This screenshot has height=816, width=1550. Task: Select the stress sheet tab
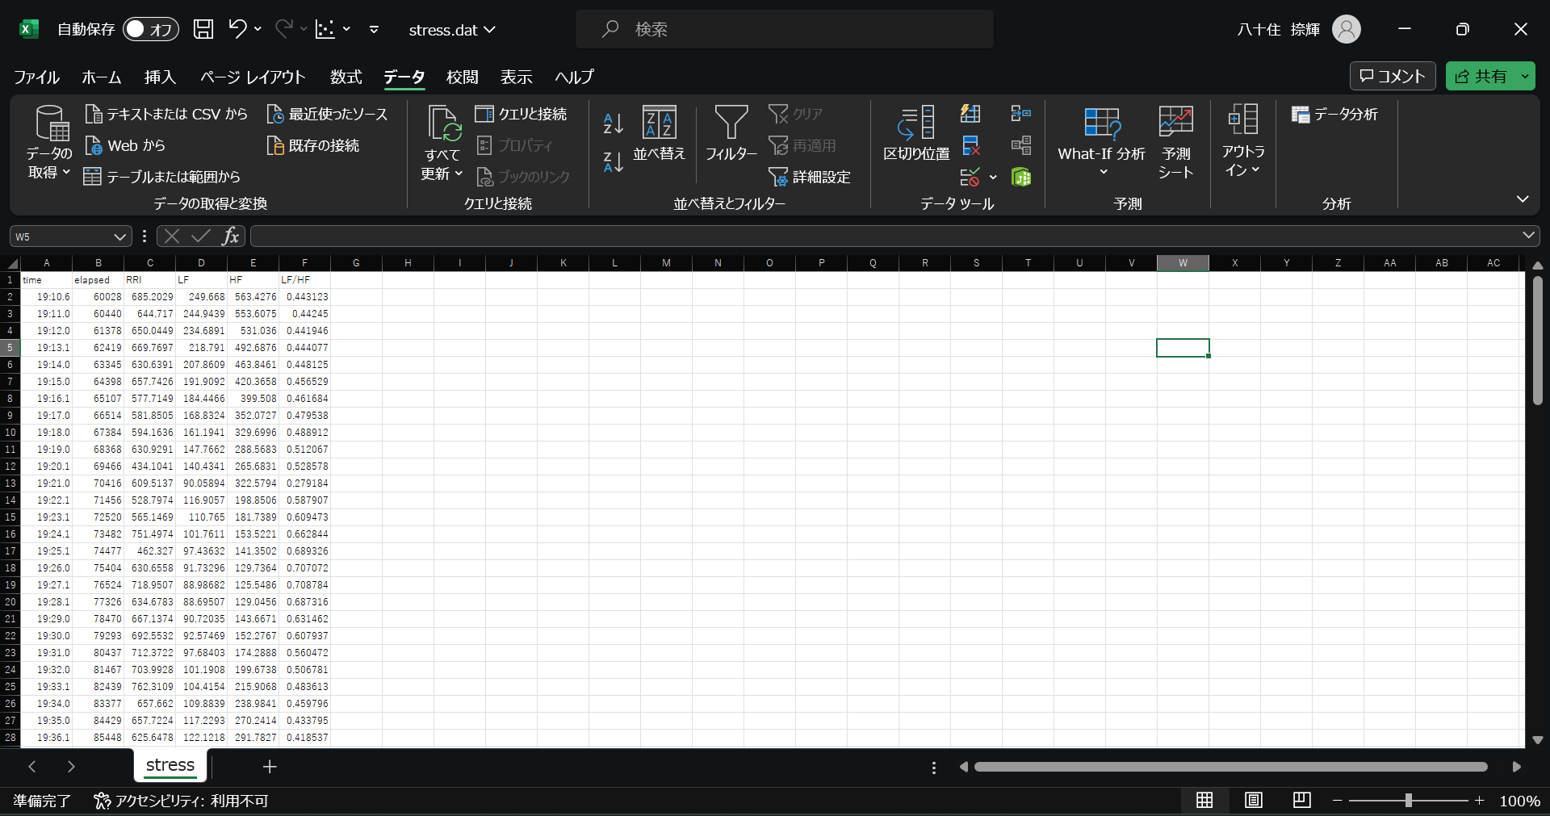pyautogui.click(x=170, y=765)
